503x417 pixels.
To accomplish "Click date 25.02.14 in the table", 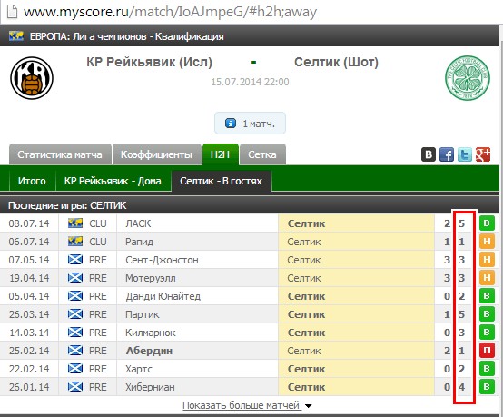I will [29, 351].
